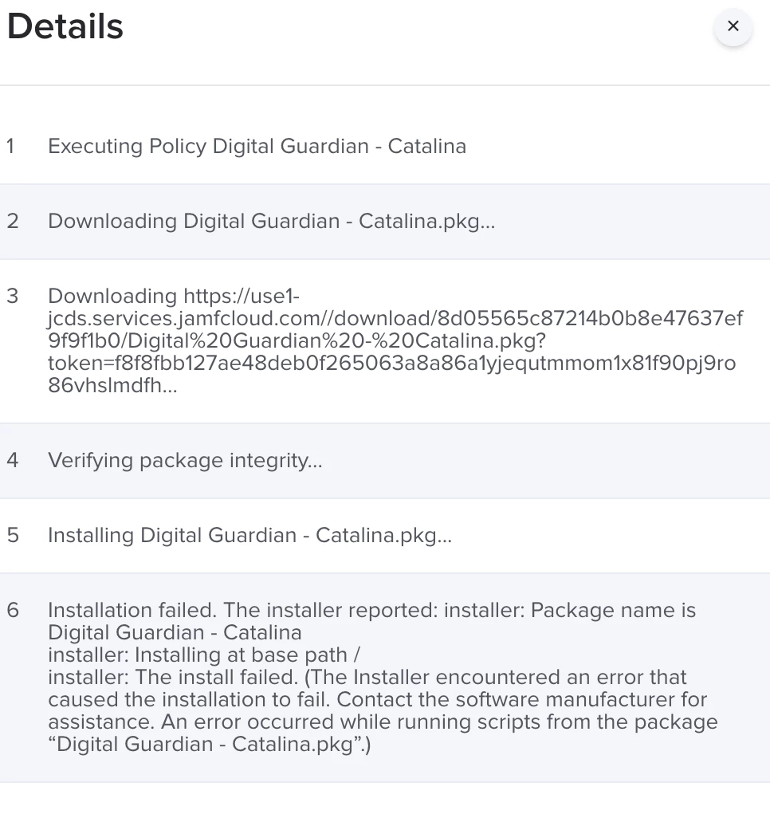Screen dimensions: 770x818
Task: Click the quoted 'Digital Guardian - Catalina.pkg' text in row 6
Action: 210,745
